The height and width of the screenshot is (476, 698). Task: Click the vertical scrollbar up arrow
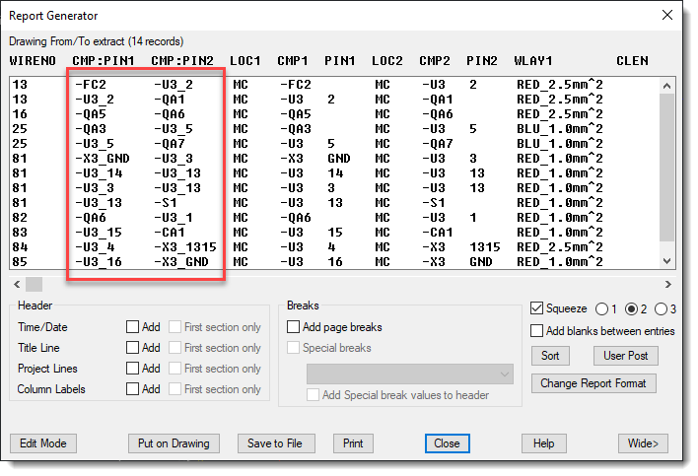(x=666, y=86)
